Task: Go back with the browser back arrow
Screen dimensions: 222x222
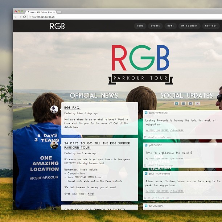Action: [16, 17]
